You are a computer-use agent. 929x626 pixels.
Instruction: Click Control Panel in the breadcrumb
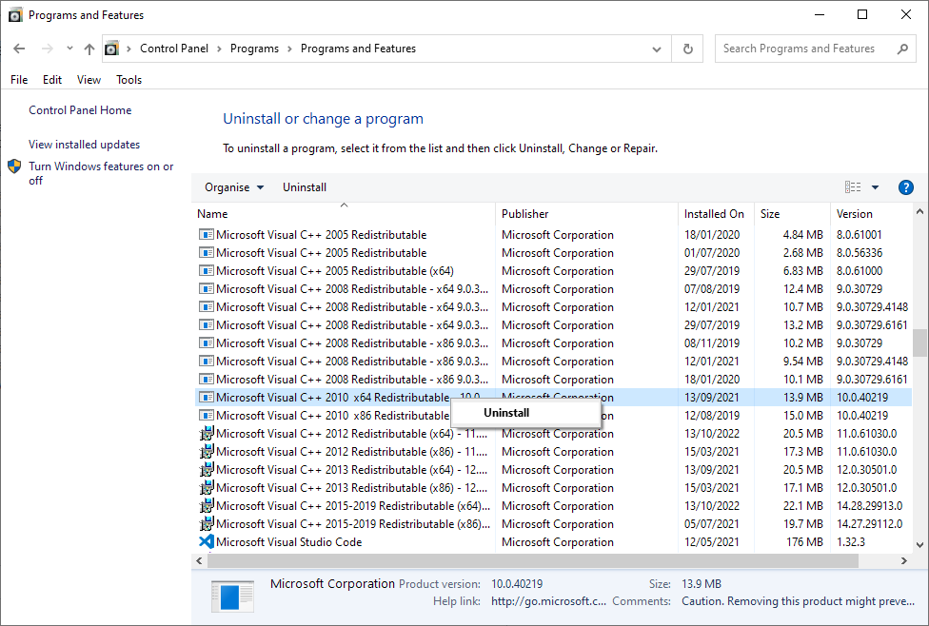(174, 49)
